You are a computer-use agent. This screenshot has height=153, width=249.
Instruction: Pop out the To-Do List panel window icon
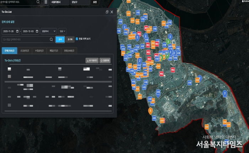(107, 12)
